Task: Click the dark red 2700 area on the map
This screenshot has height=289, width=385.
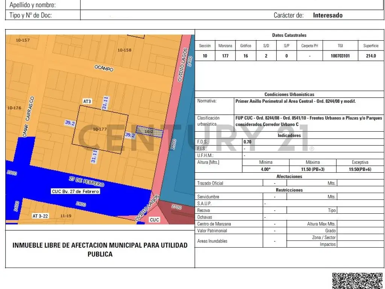Action: (176, 207)
